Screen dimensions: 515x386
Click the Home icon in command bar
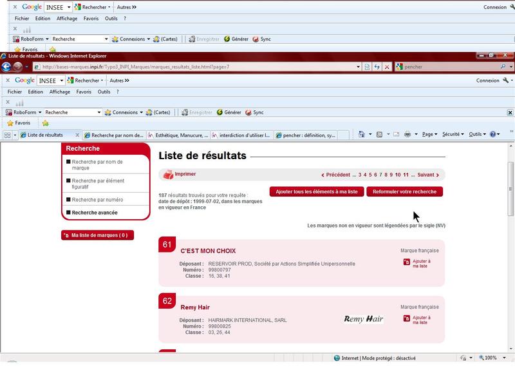(x=362, y=134)
